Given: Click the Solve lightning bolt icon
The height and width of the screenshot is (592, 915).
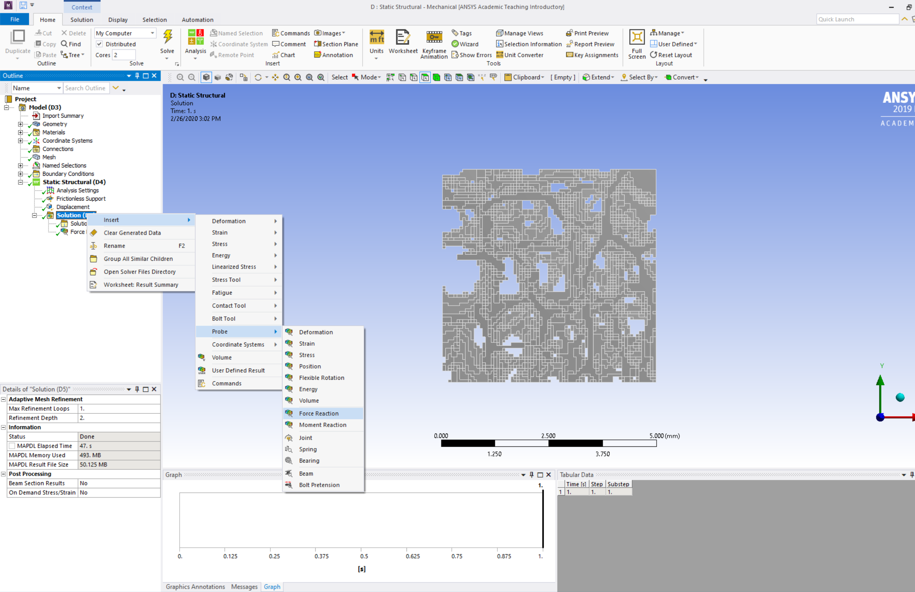Looking at the screenshot, I should pos(168,37).
